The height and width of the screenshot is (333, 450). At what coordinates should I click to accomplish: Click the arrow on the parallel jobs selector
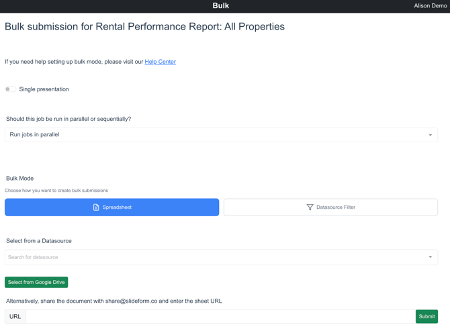[x=431, y=135]
